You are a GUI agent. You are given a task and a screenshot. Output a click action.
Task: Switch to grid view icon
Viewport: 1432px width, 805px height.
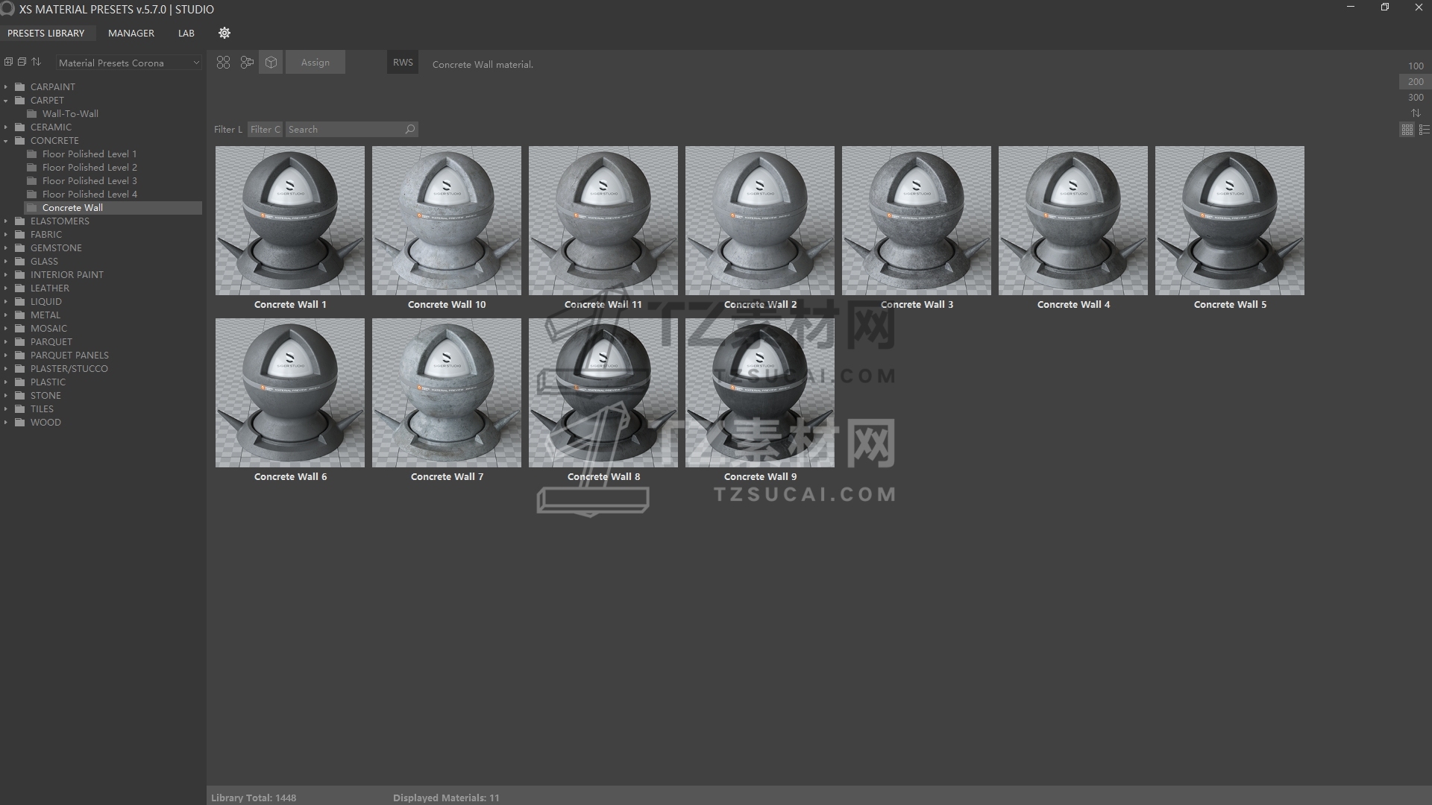(1407, 130)
